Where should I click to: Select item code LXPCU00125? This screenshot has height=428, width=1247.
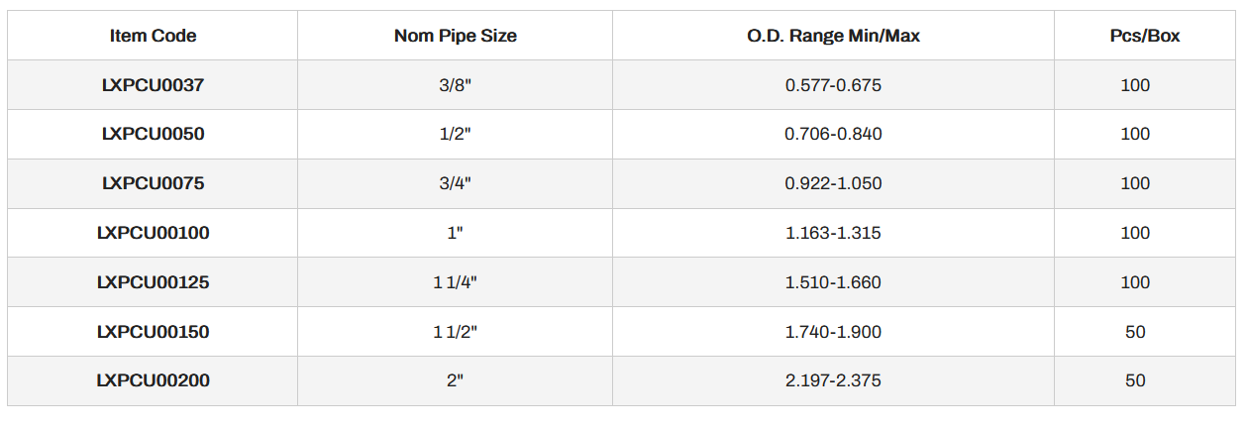point(153,282)
